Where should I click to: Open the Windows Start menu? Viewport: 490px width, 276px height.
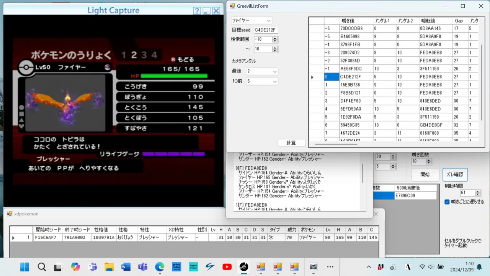[24, 267]
